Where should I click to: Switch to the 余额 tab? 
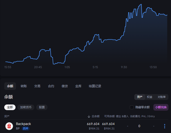point(10,86)
